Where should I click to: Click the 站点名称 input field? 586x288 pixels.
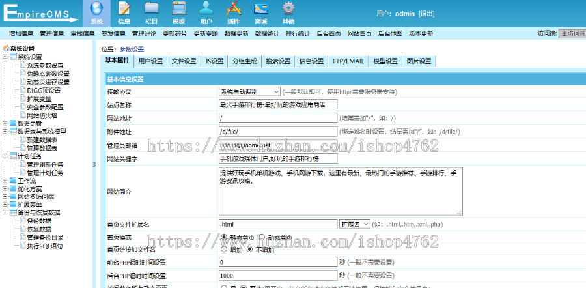point(278,104)
